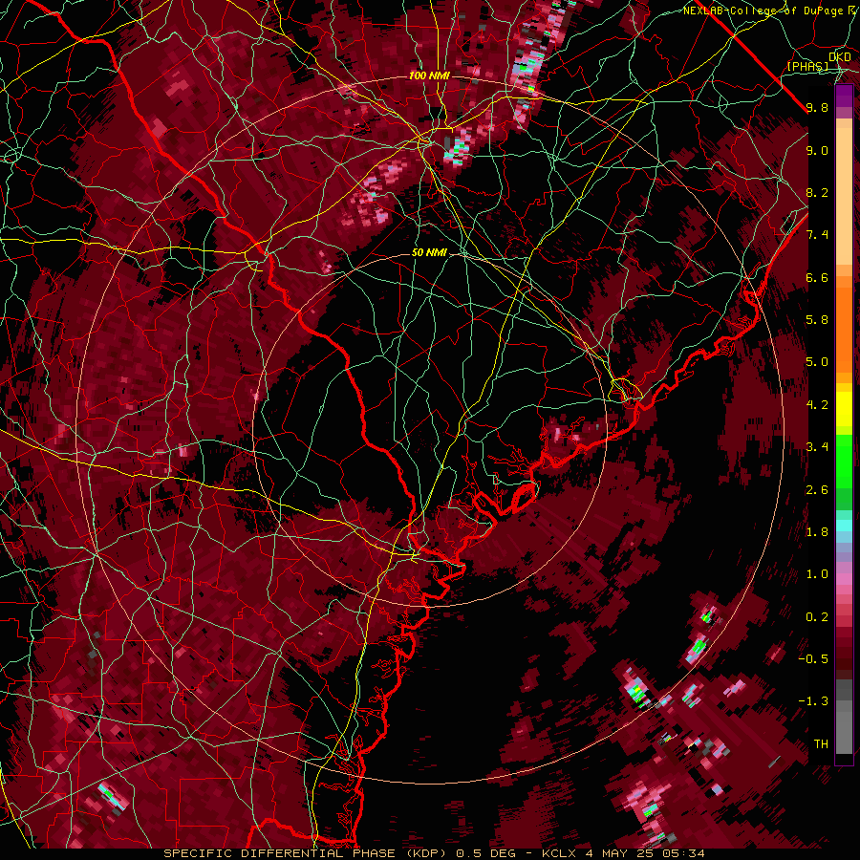
Task: Click the 'DKD' label above color scale
Action: 840,57
